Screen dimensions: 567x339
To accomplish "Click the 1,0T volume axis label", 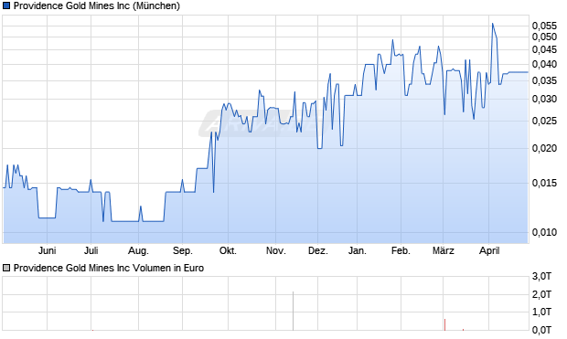I will point(541,312).
